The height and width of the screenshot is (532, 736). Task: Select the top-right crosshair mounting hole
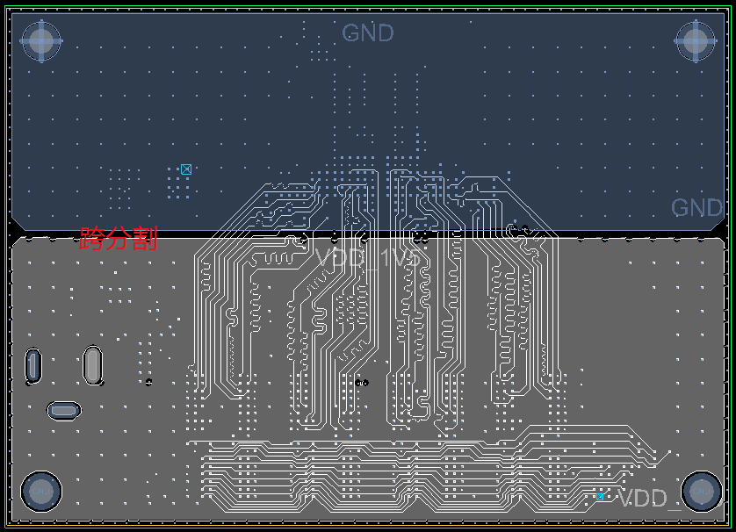[x=695, y=40]
